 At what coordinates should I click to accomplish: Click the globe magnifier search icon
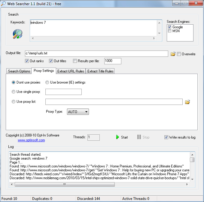17,34
